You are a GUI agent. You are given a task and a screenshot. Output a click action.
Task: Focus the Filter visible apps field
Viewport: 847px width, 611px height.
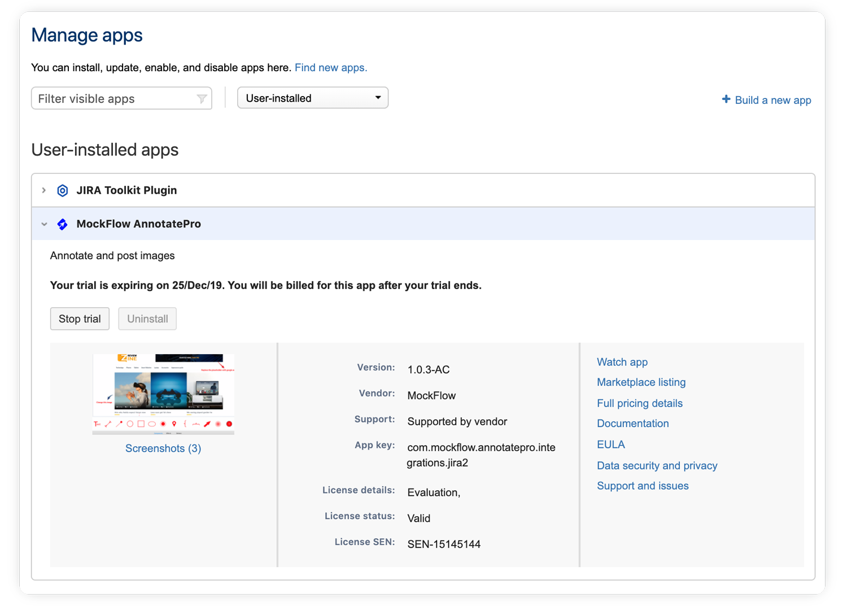tap(121, 98)
